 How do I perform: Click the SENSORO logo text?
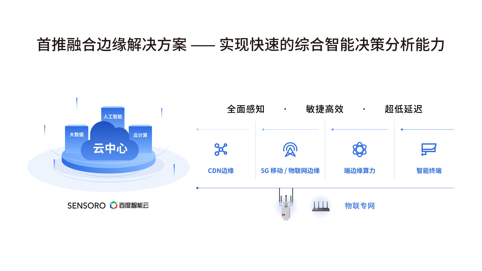click(x=86, y=206)
